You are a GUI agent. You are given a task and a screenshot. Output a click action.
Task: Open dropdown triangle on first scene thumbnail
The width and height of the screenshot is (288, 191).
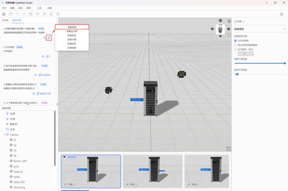pyautogui.click(x=64, y=157)
